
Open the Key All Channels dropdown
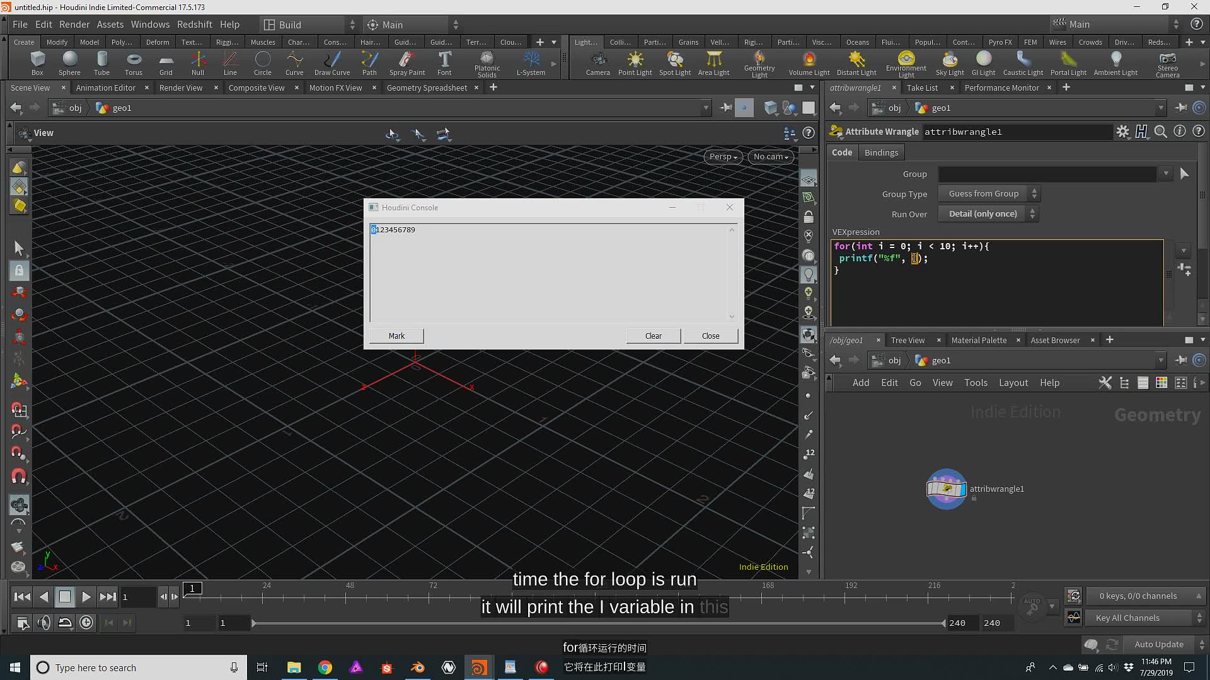(1144, 618)
